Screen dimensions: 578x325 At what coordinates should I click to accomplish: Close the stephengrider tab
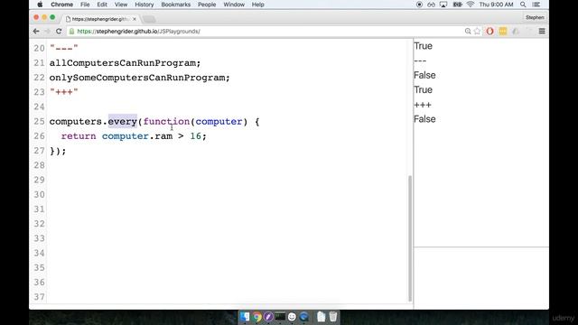(x=135, y=19)
